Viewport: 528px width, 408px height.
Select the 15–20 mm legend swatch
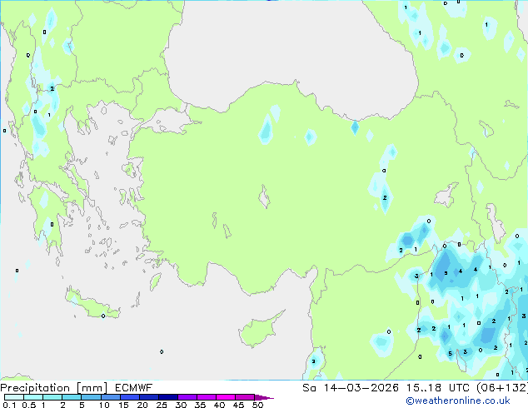pos(129,397)
